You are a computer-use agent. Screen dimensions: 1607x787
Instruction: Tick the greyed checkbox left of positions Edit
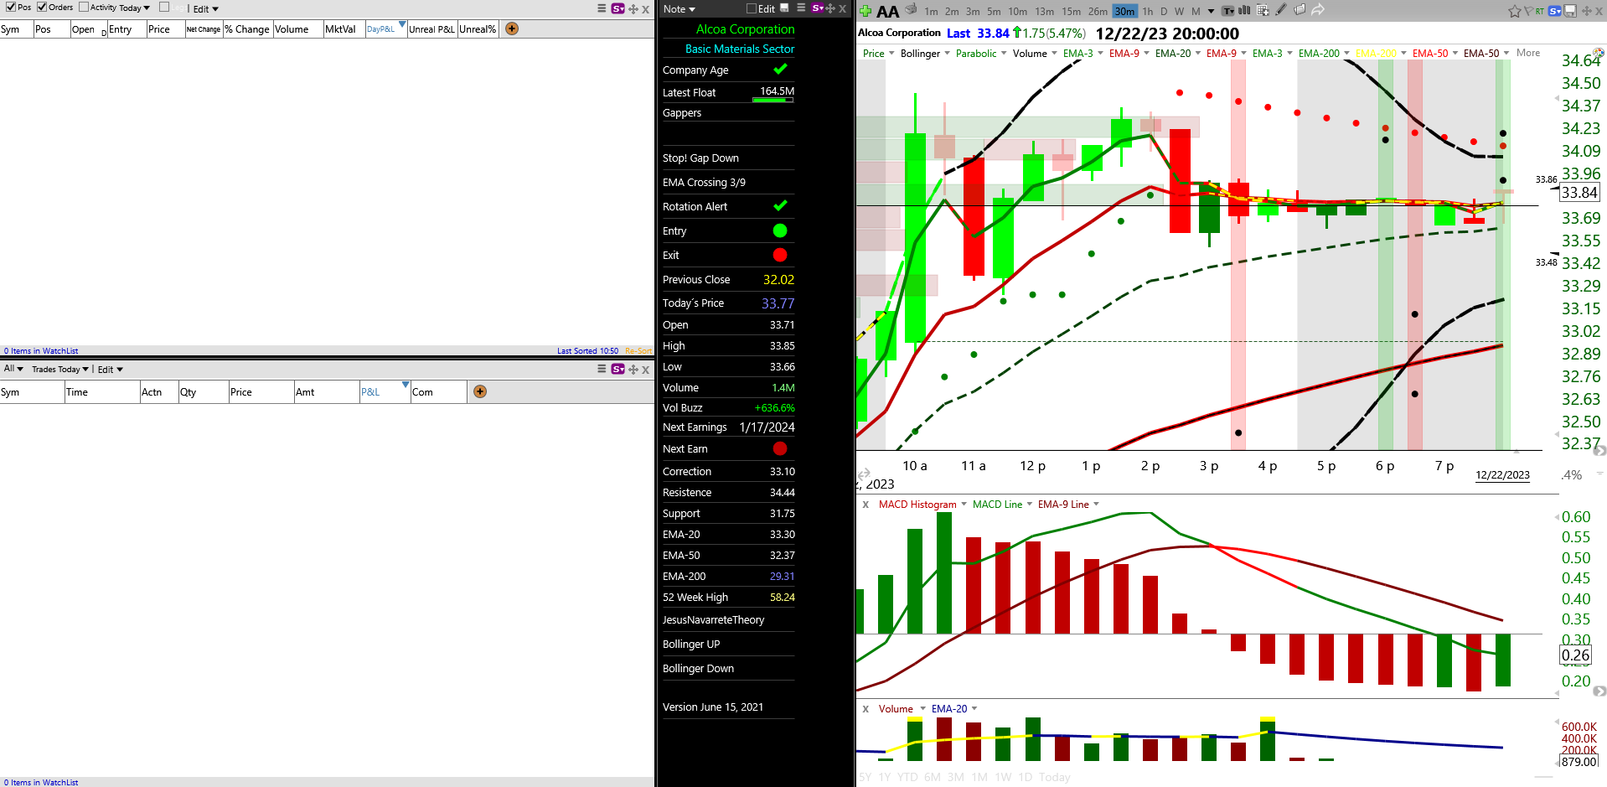pos(164,7)
